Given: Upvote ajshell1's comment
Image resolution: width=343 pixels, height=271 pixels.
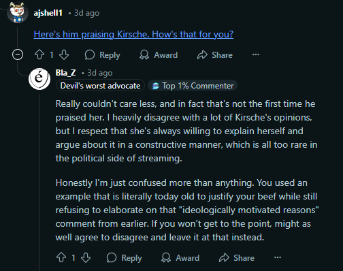Looking at the screenshot, I should pos(39,54).
